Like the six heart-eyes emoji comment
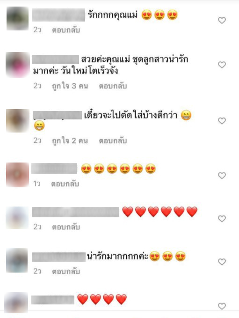239x318 pixels. click(222, 176)
